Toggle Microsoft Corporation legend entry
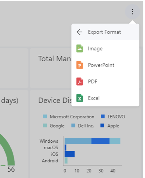The image size is (145, 178). 69,117
